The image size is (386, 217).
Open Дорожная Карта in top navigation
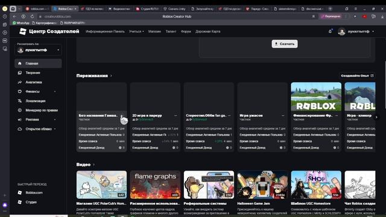pos(207,31)
